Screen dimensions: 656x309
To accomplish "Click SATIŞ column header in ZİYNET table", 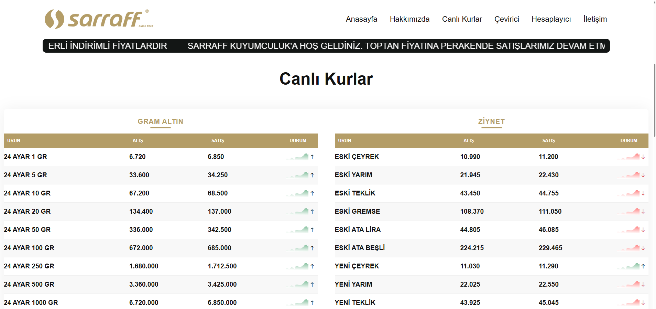I will pos(549,140).
